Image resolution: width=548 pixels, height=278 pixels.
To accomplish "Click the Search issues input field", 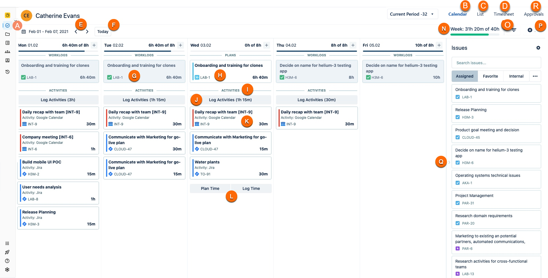I will coord(496,63).
